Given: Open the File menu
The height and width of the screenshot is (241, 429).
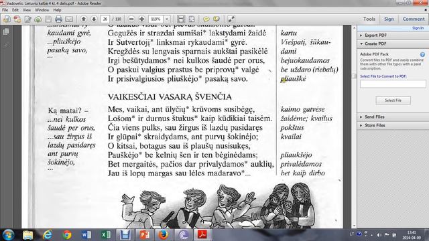Looking at the screenshot, I should 5,10.
